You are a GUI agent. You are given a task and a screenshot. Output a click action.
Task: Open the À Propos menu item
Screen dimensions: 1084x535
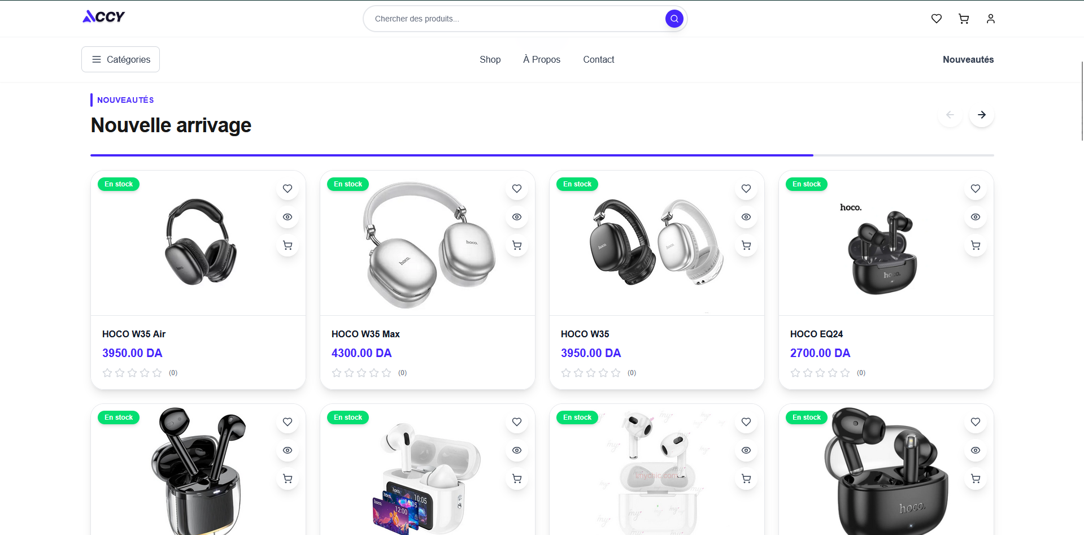(x=542, y=59)
